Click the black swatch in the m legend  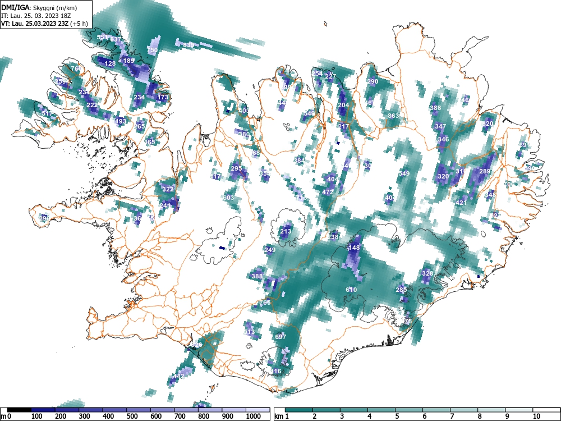click(19, 410)
